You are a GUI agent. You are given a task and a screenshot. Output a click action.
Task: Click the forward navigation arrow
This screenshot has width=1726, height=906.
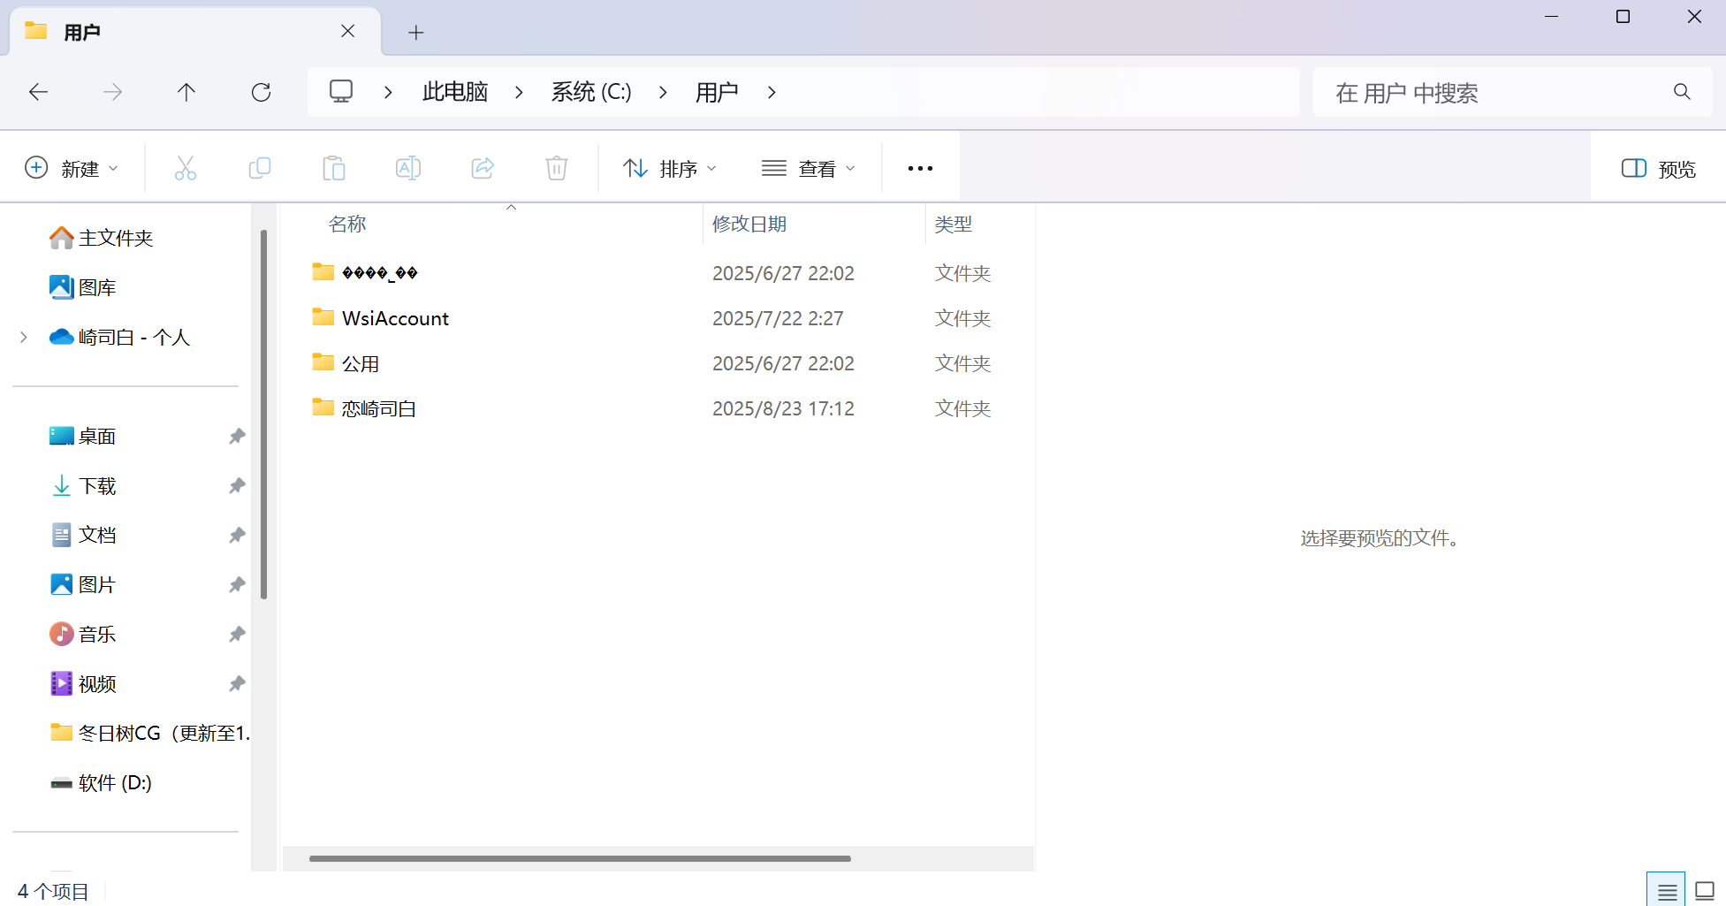[x=112, y=92]
